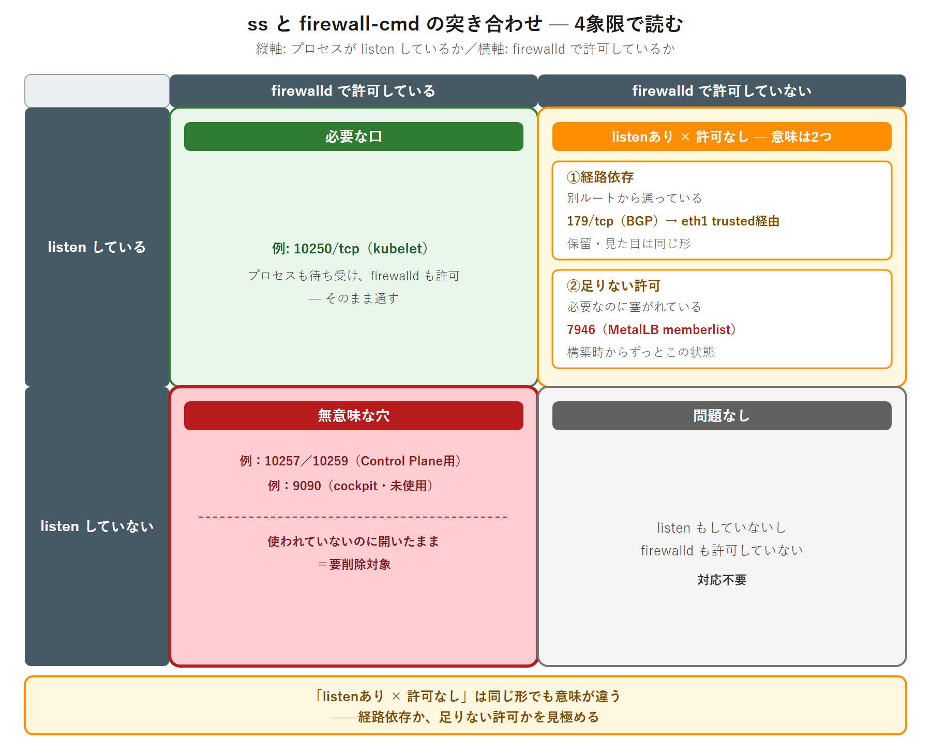Click the text '保留・見た目は同じ形'

[629, 244]
